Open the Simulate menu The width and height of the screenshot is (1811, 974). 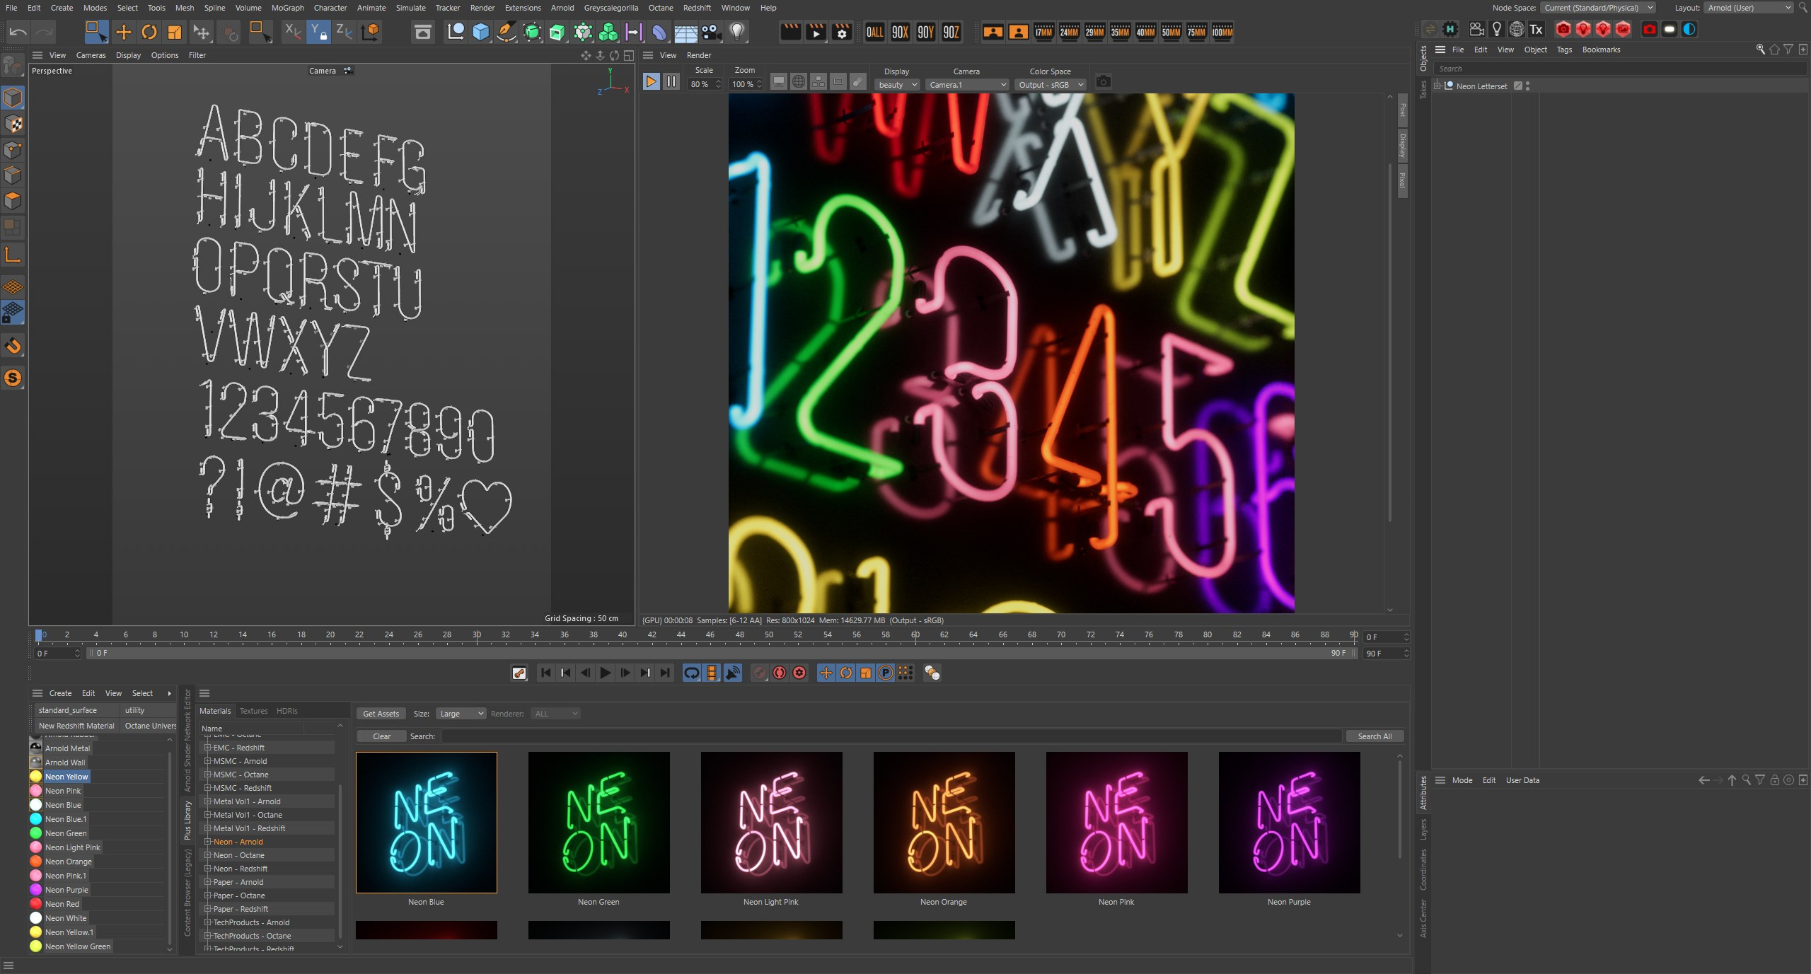pyautogui.click(x=410, y=8)
